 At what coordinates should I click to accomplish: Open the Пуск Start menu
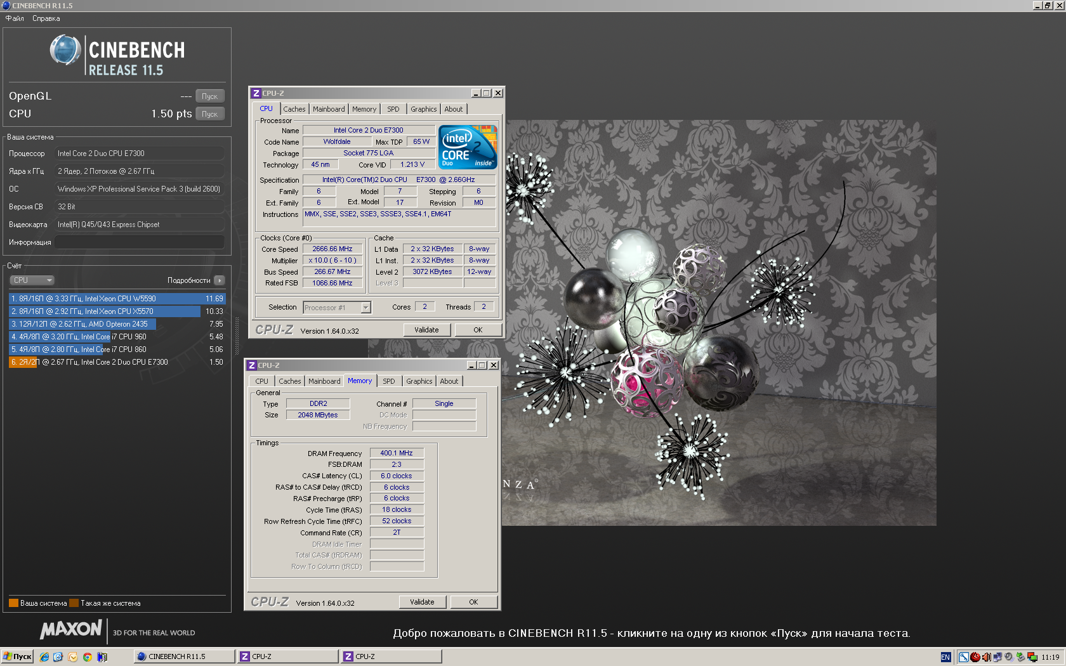[x=17, y=656]
